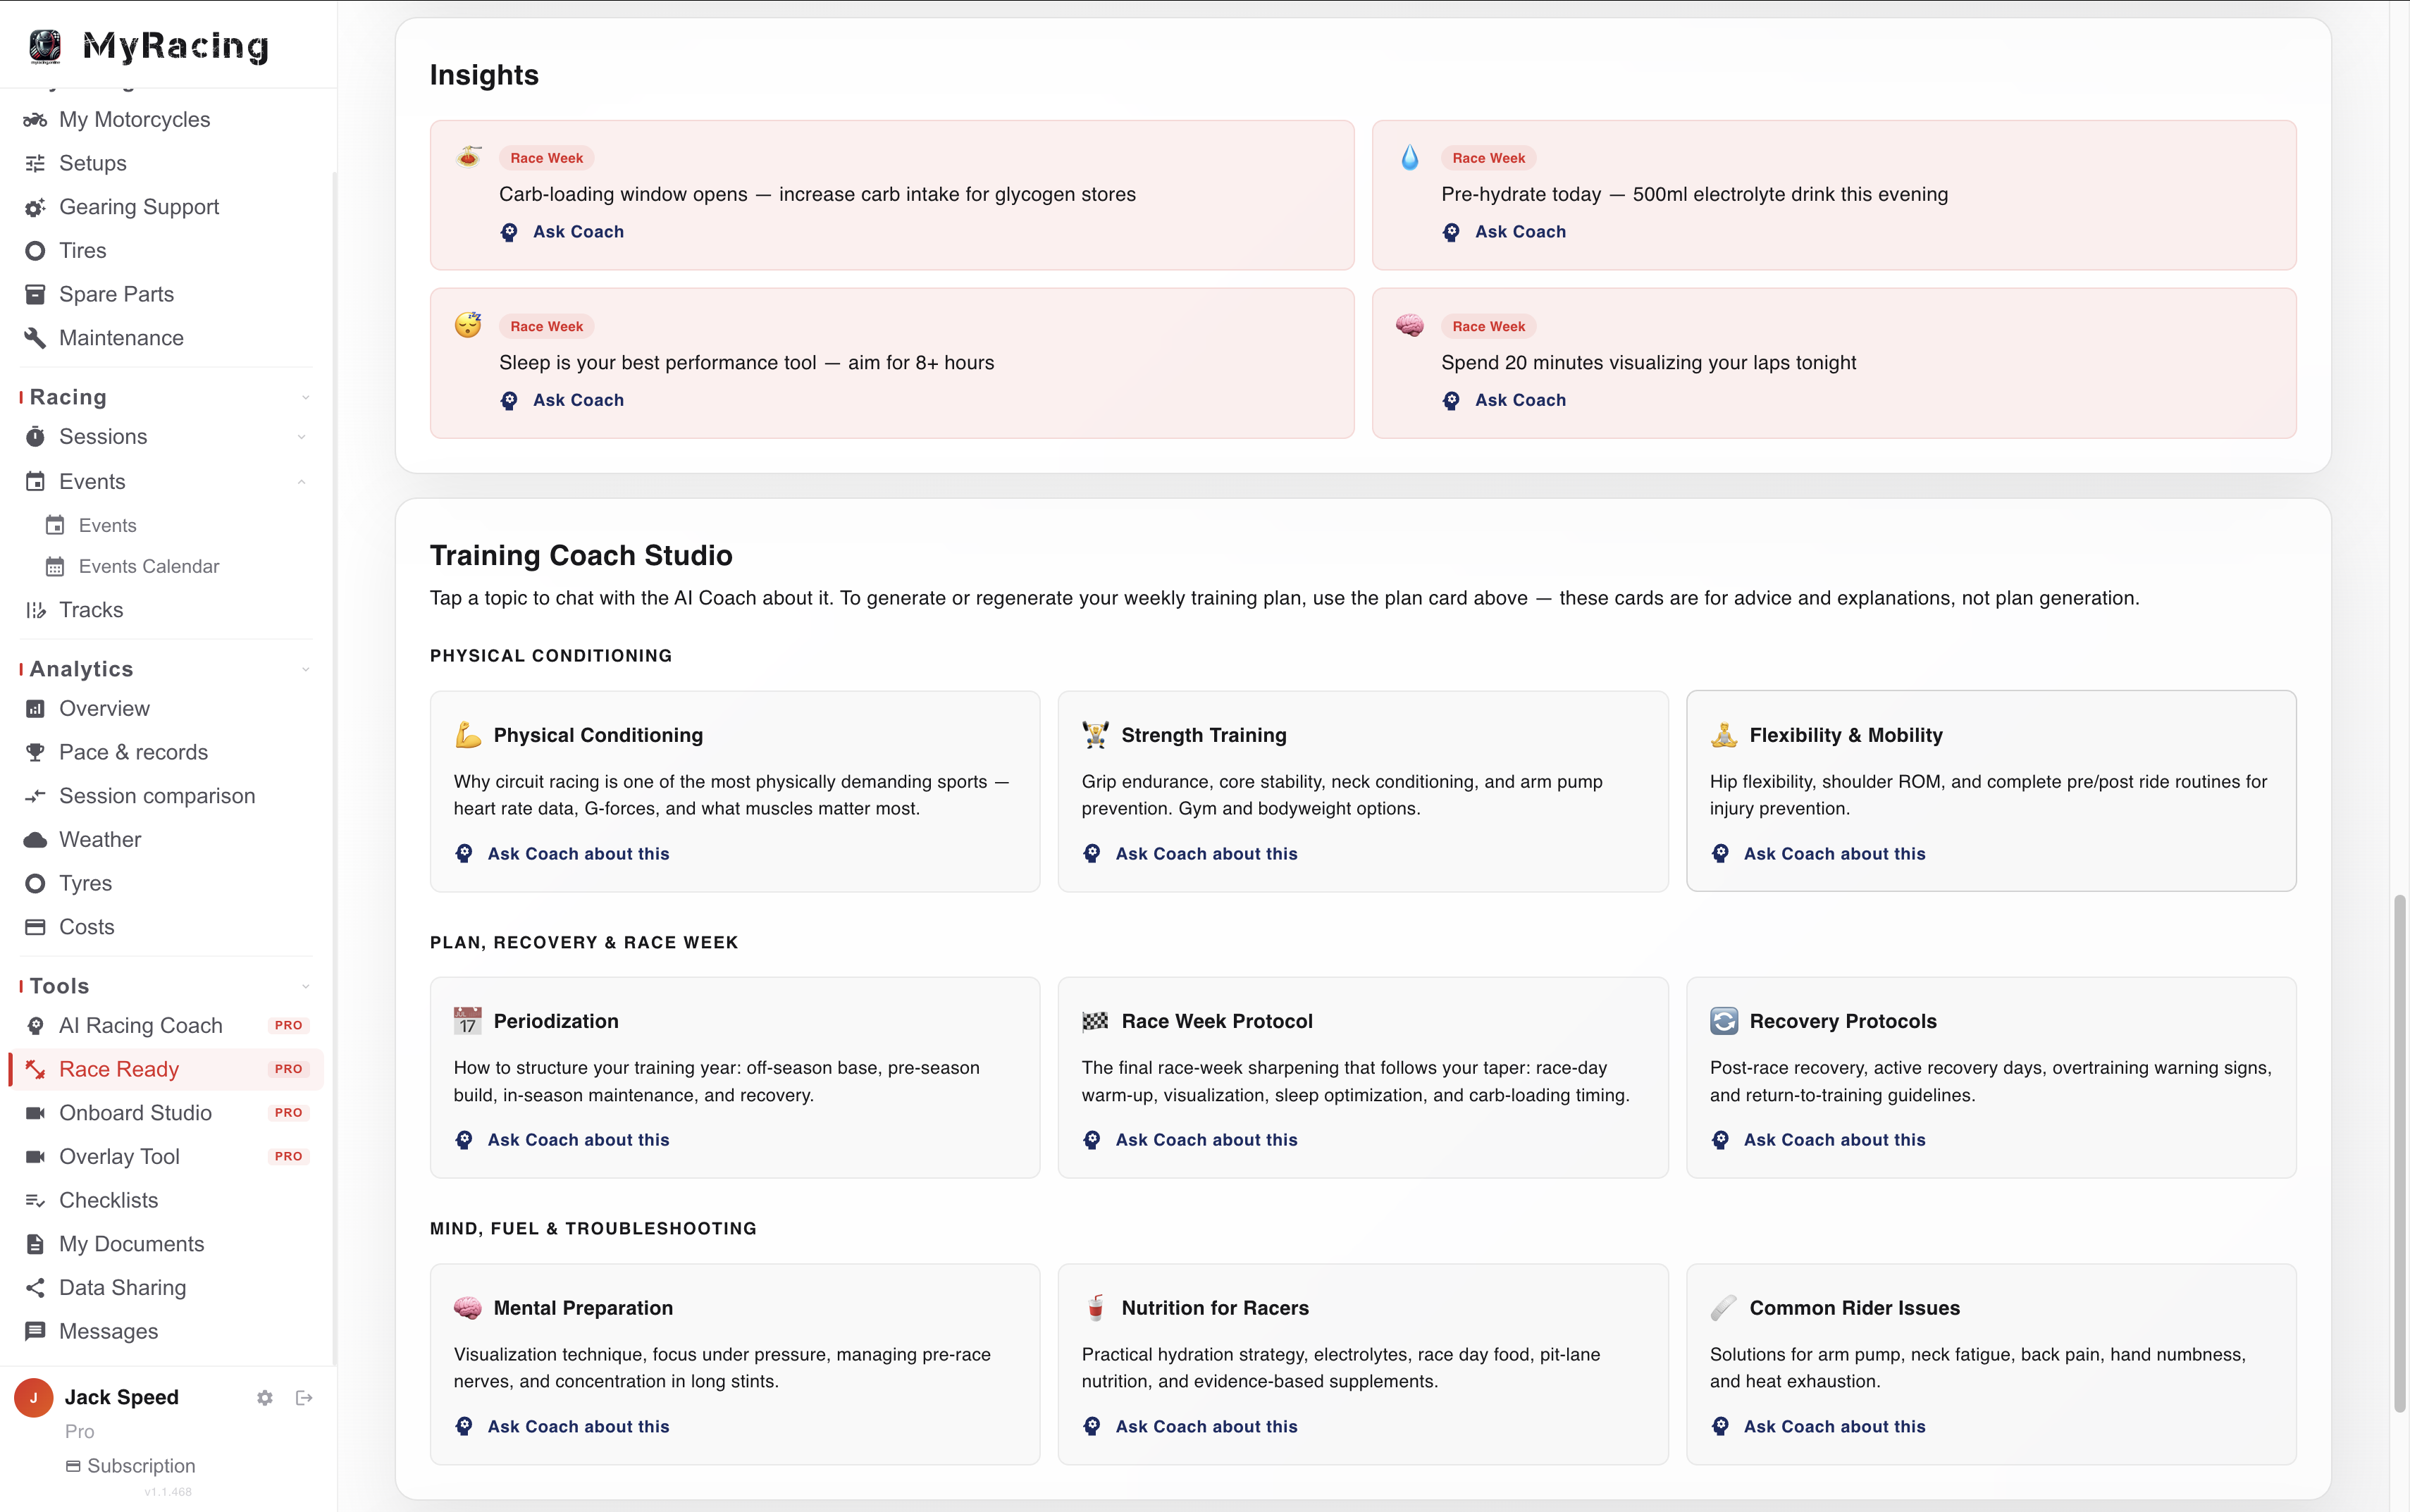The width and height of the screenshot is (2410, 1512).
Task: Ask Coach about pre-hydrate today insight
Action: (x=1504, y=232)
